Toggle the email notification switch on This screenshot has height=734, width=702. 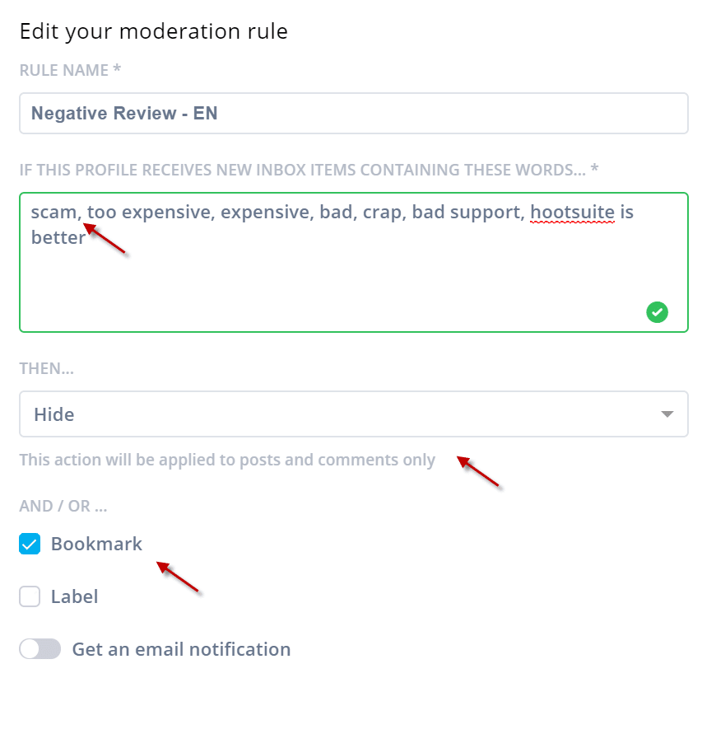40,649
